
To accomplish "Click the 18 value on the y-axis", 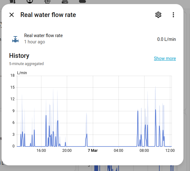I will pos(13,75).
